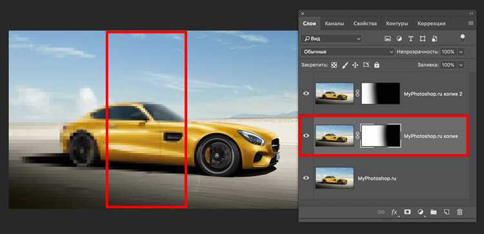Click the lock image pixels brush icon

coord(345,65)
